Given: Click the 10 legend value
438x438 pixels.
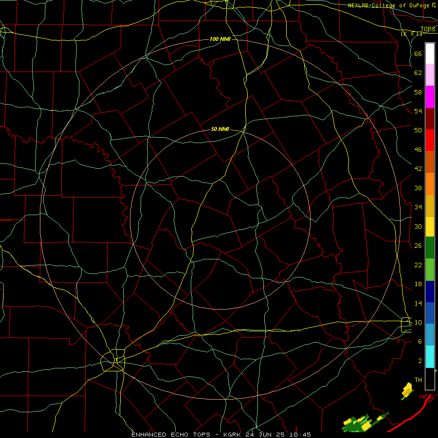Looking at the screenshot, I should pos(418,323).
